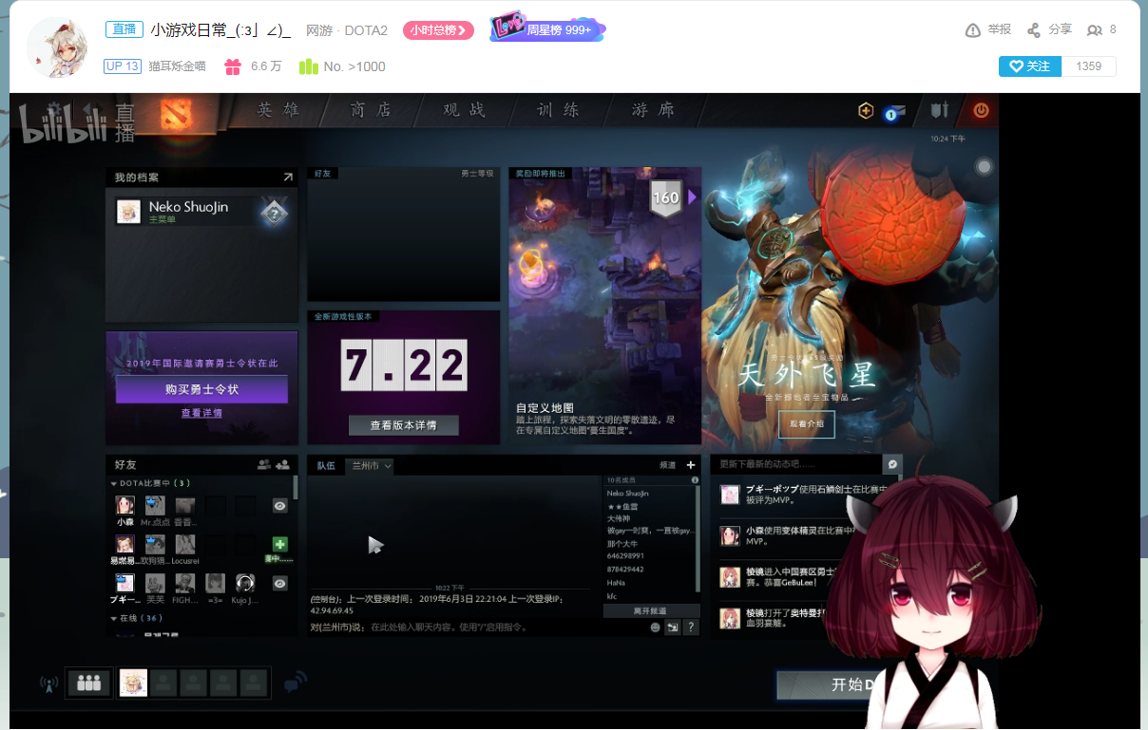
Task: Click the 查看版本详情 button
Action: coord(404,425)
